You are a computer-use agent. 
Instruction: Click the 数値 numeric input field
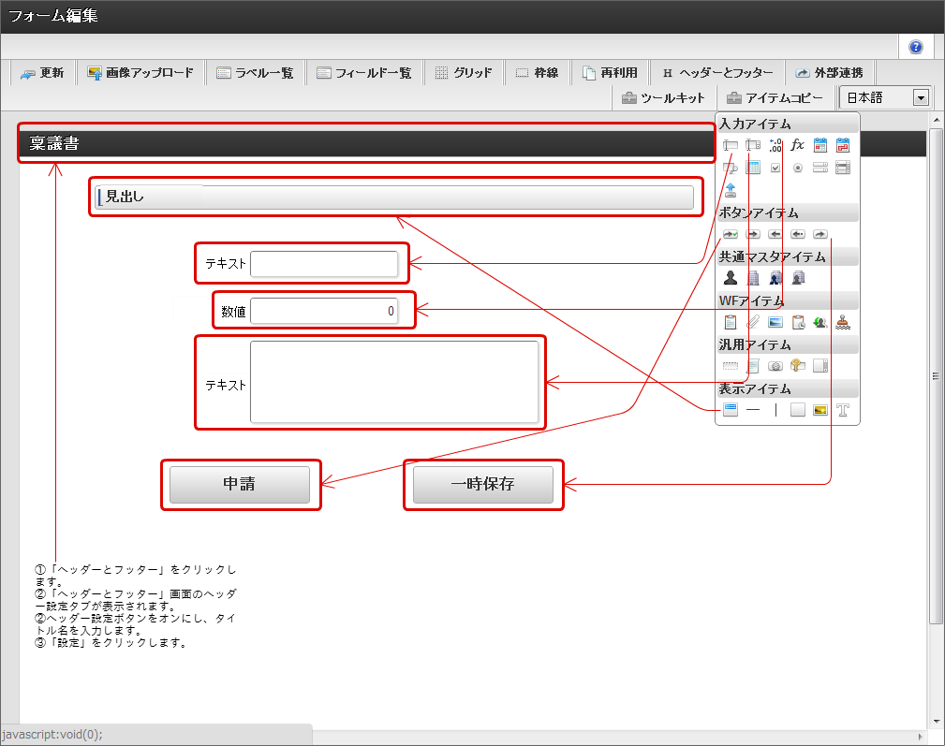(324, 311)
